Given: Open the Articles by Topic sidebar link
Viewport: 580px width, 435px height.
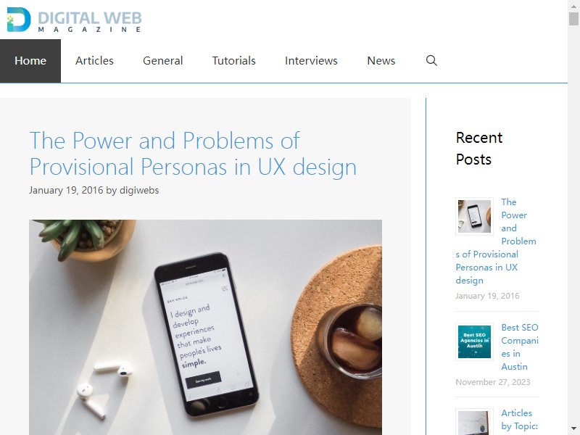Looking at the screenshot, I should [x=519, y=420].
